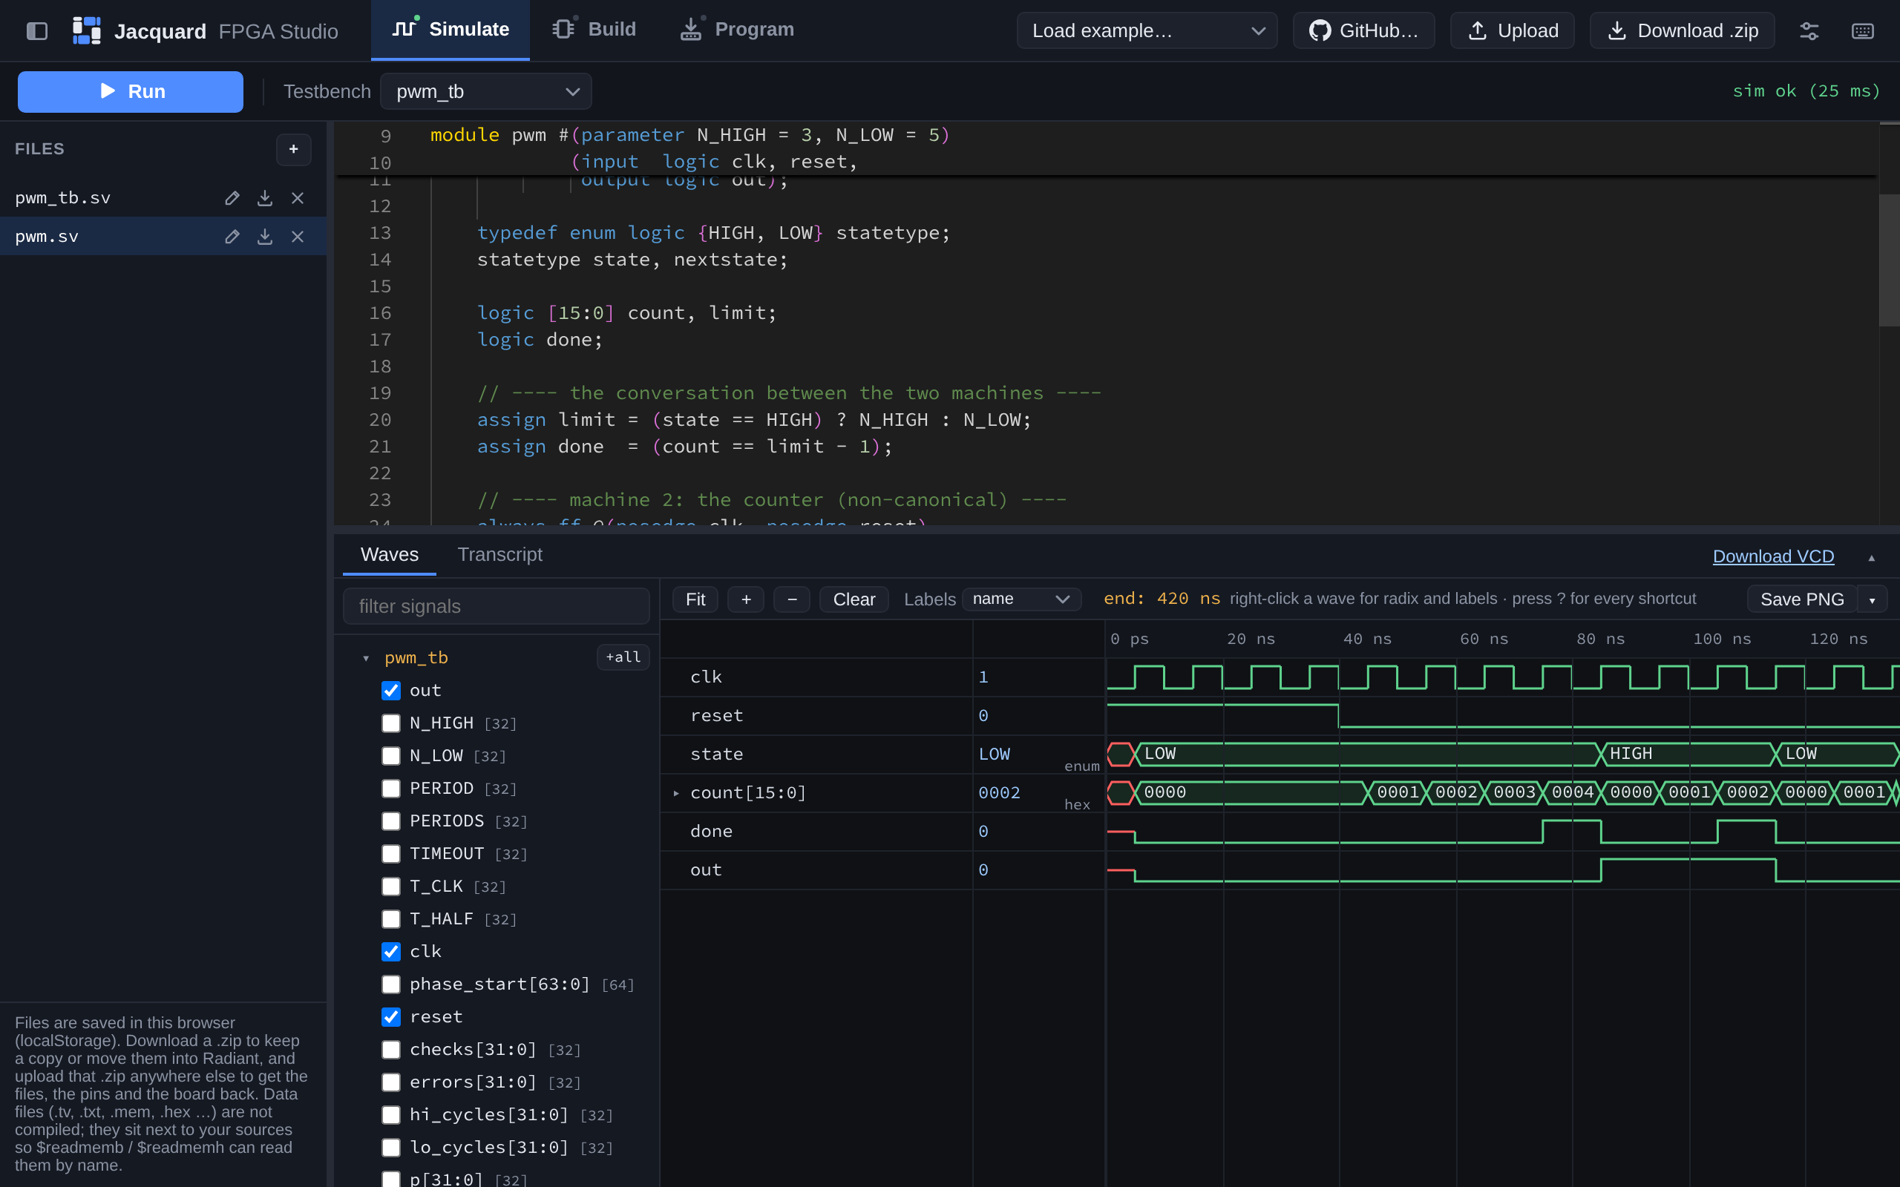
Task: Switch to the Program tab
Action: (737, 30)
